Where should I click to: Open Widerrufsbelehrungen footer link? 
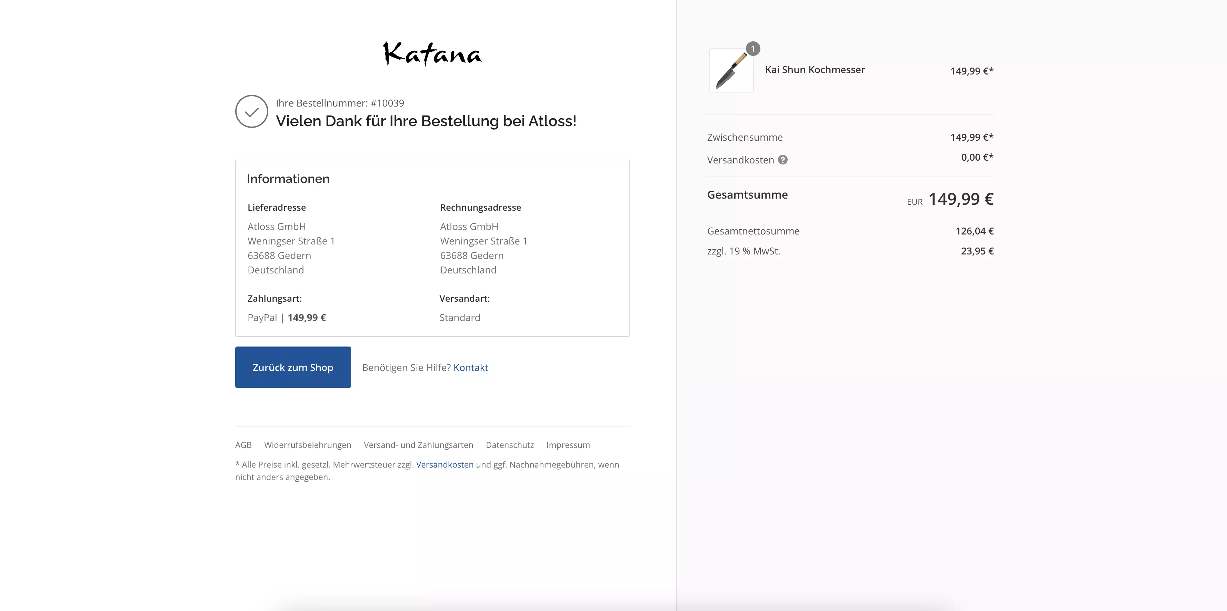point(308,445)
